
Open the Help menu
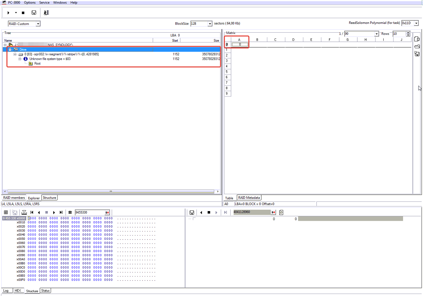point(74,3)
